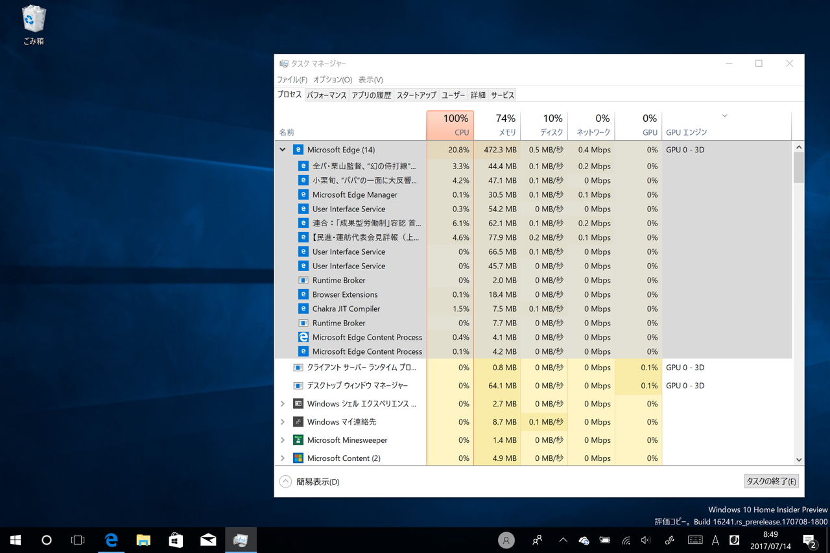830x553 pixels.
Task: Open the Mail app in the taskbar
Action: click(x=208, y=540)
